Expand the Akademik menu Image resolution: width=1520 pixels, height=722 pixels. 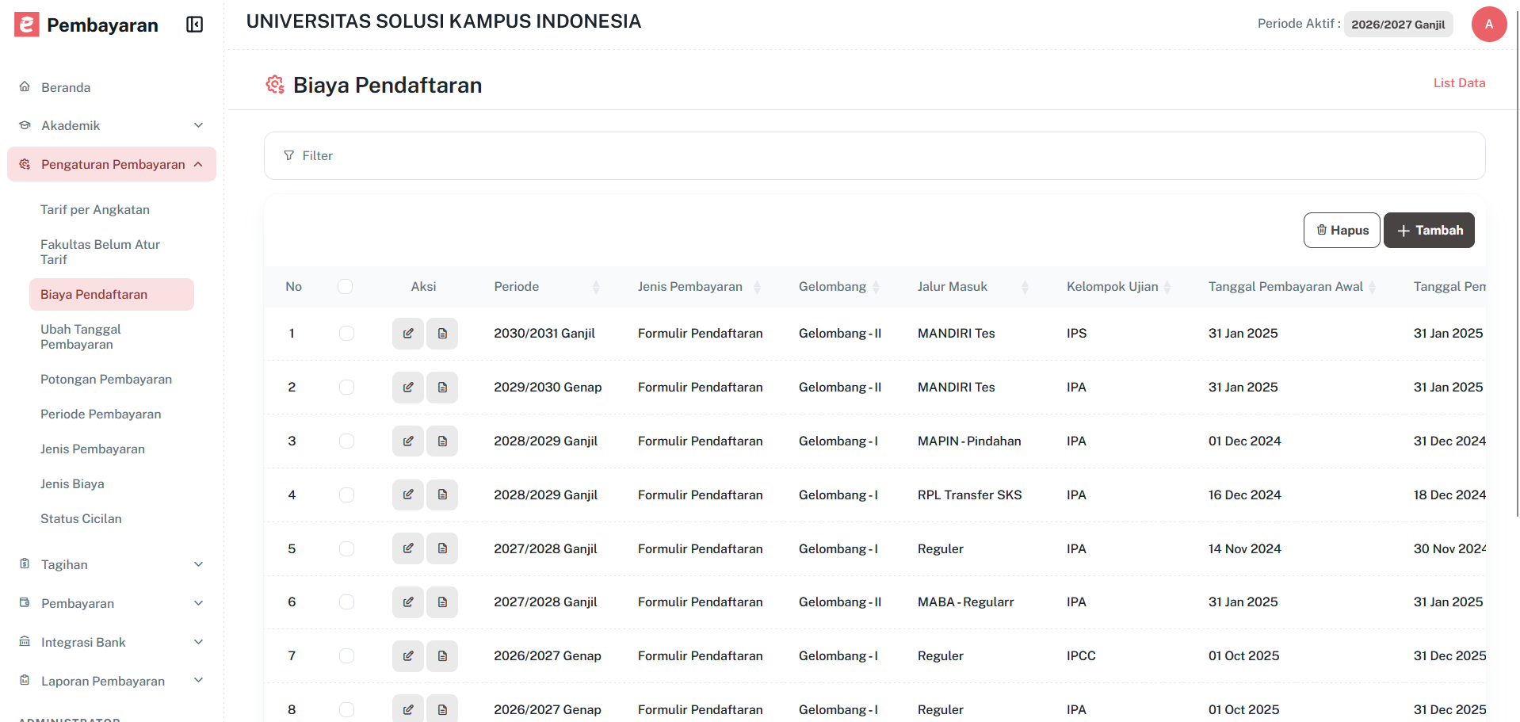pos(112,125)
